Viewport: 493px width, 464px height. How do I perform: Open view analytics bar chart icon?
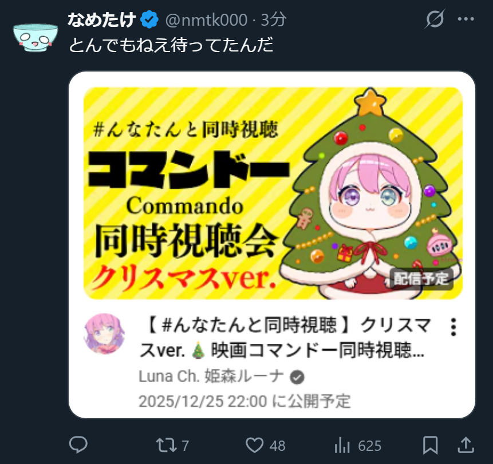coord(342,445)
